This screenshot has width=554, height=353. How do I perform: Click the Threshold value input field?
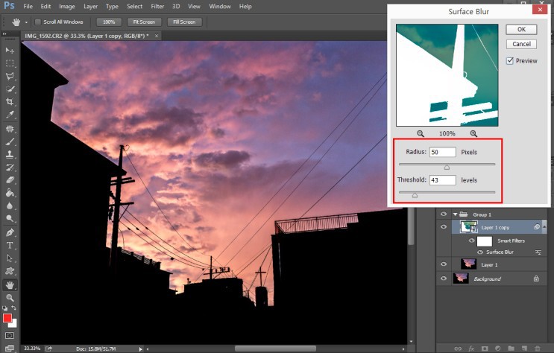[x=442, y=180]
